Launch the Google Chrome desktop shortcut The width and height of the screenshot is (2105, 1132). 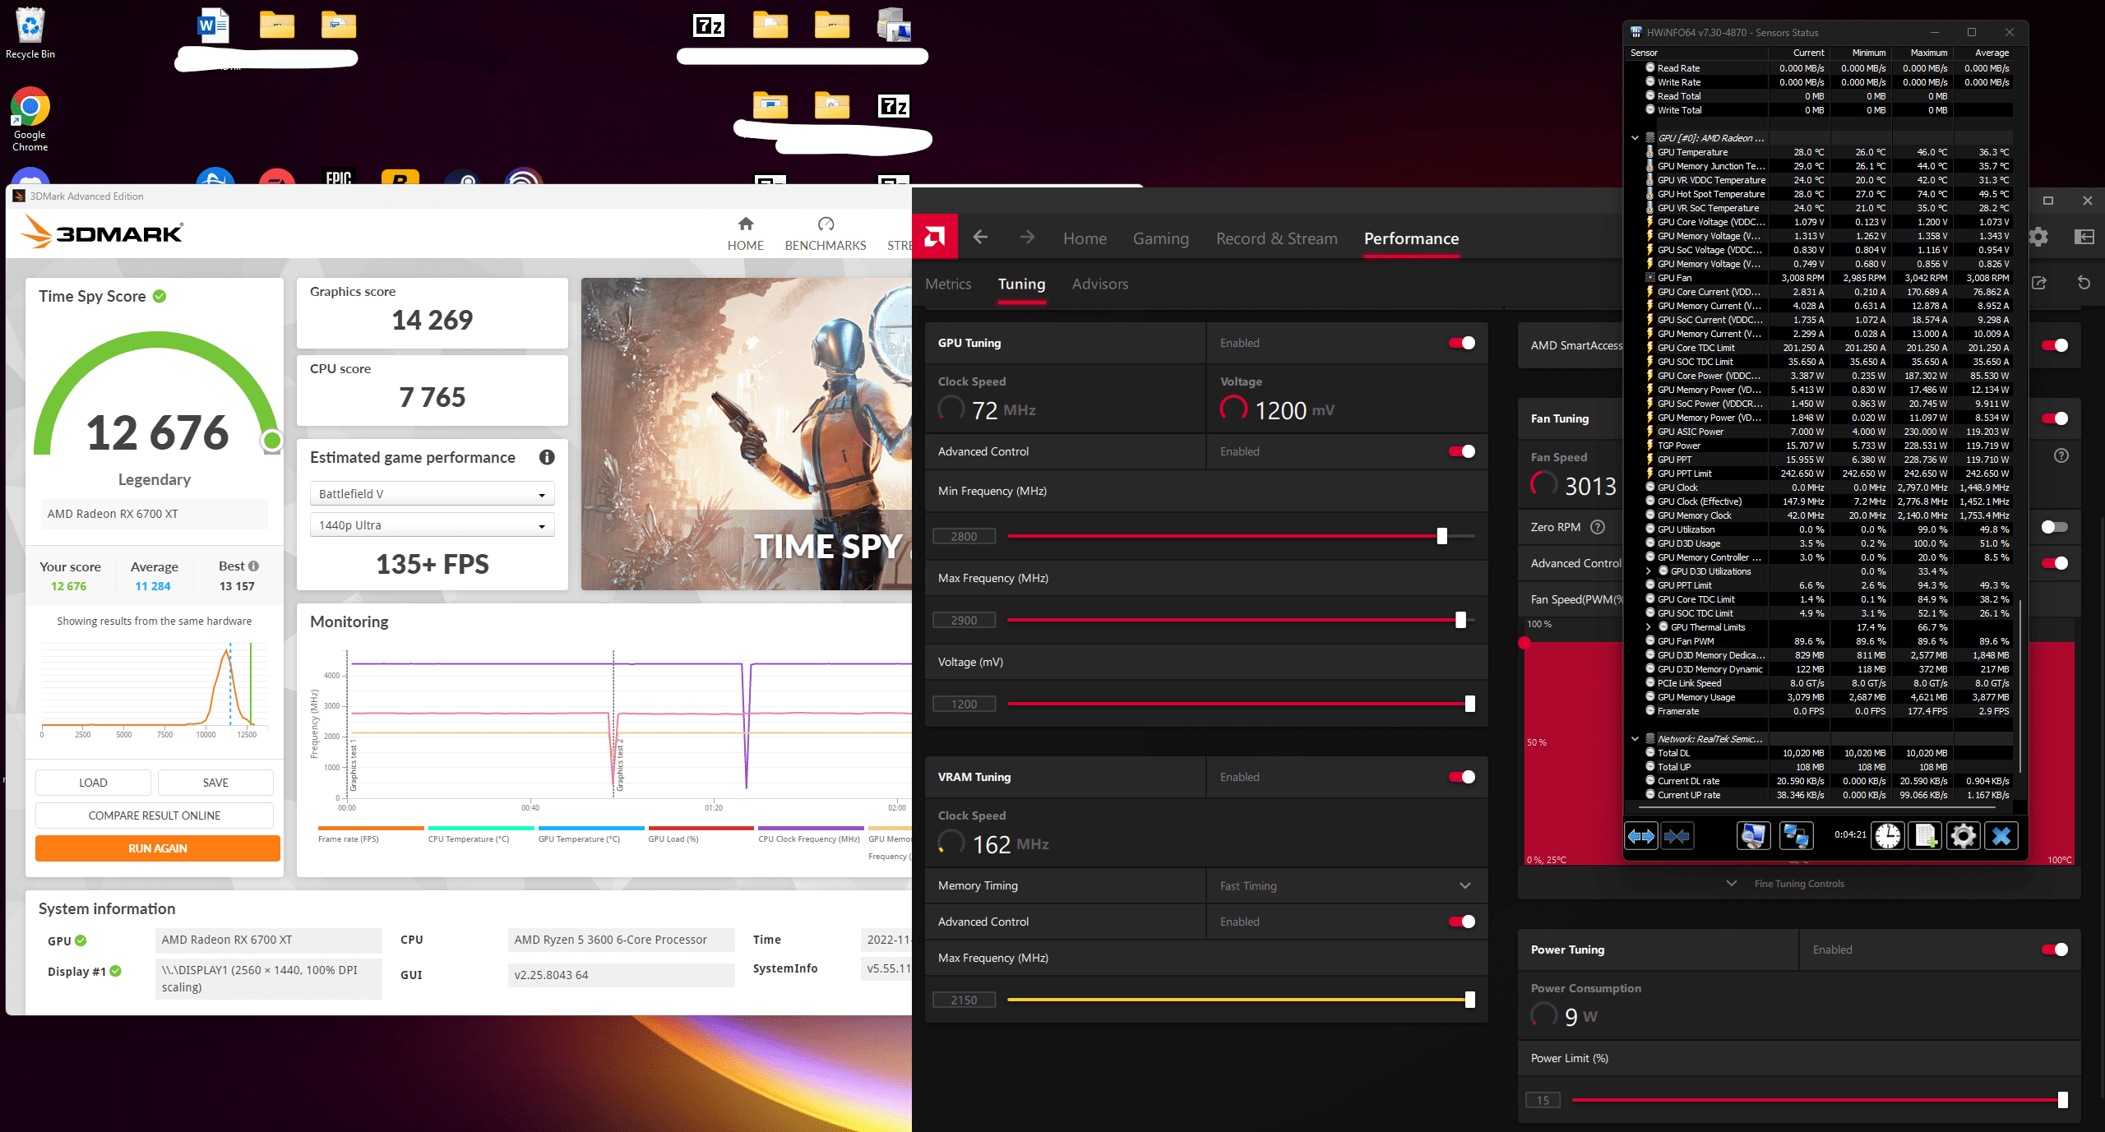point(30,119)
